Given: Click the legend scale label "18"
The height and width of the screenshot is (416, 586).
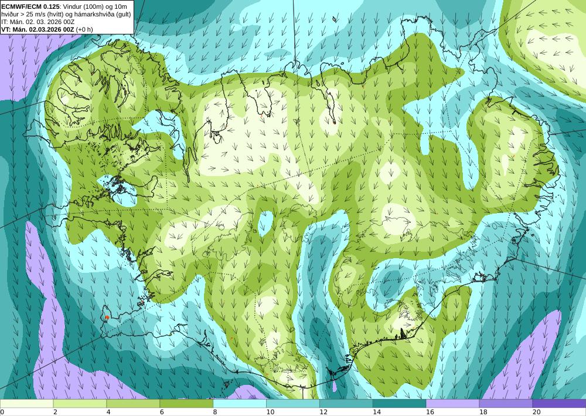Looking at the screenshot, I should click(483, 412).
